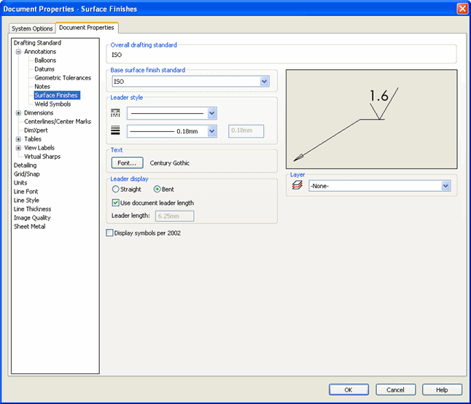Collapse the Annotations tree node
Screen dimensions: 471x404
pyautogui.click(x=18, y=52)
